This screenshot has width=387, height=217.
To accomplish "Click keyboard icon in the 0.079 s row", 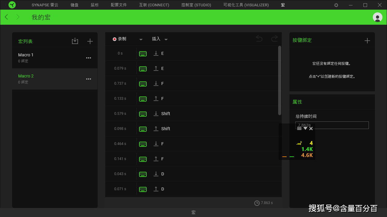I will tap(143, 69).
